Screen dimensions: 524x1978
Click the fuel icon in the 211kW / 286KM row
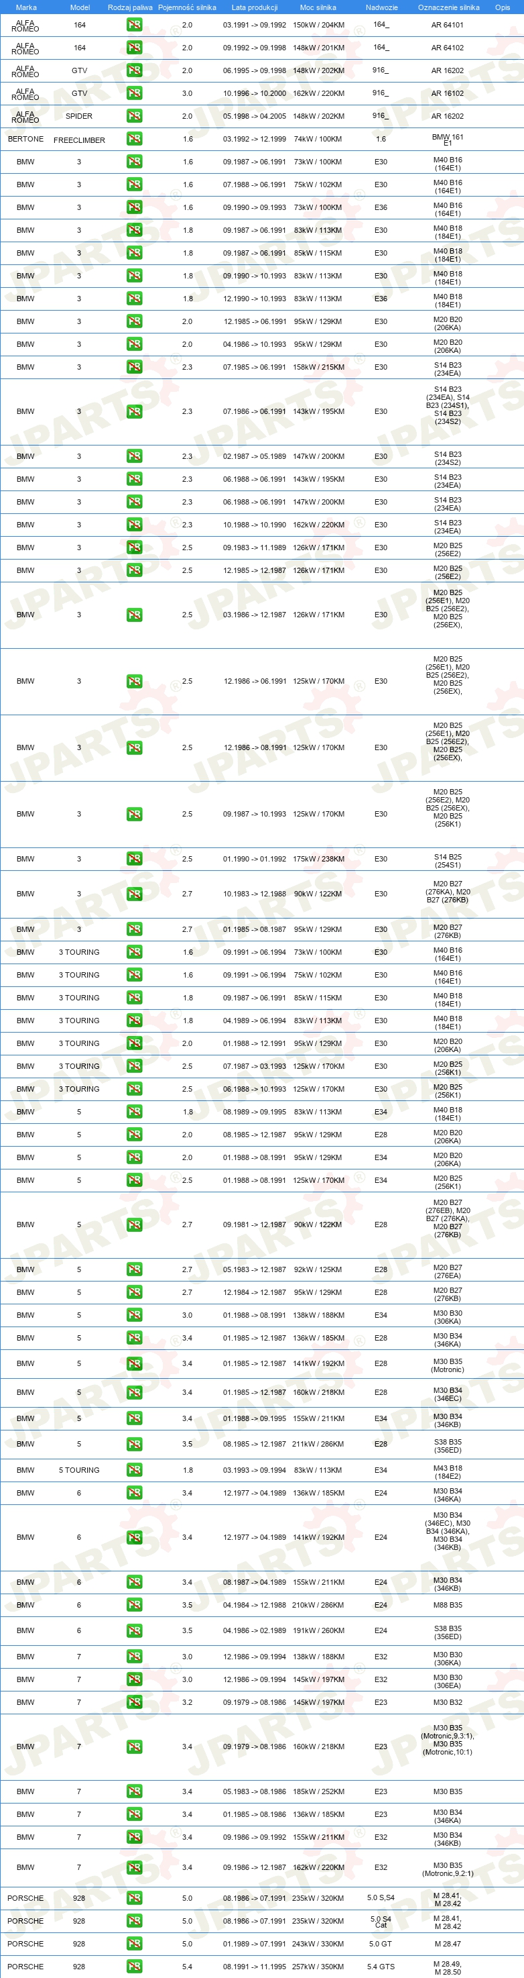click(x=134, y=1445)
